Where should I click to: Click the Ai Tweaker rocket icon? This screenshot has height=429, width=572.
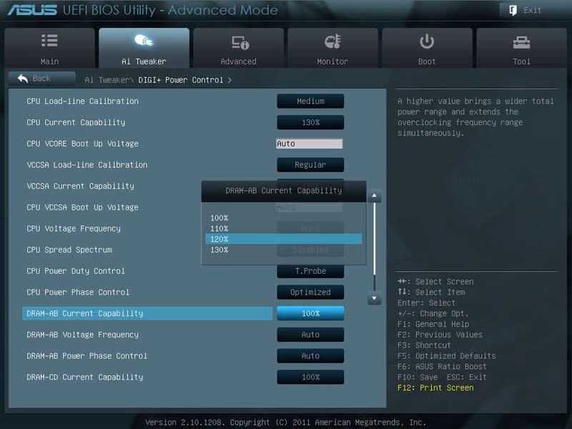pos(144,41)
